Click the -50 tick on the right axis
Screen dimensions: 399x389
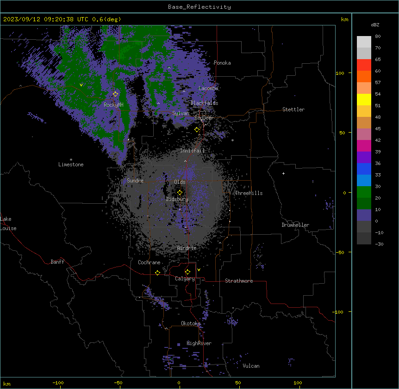[x=340, y=252]
